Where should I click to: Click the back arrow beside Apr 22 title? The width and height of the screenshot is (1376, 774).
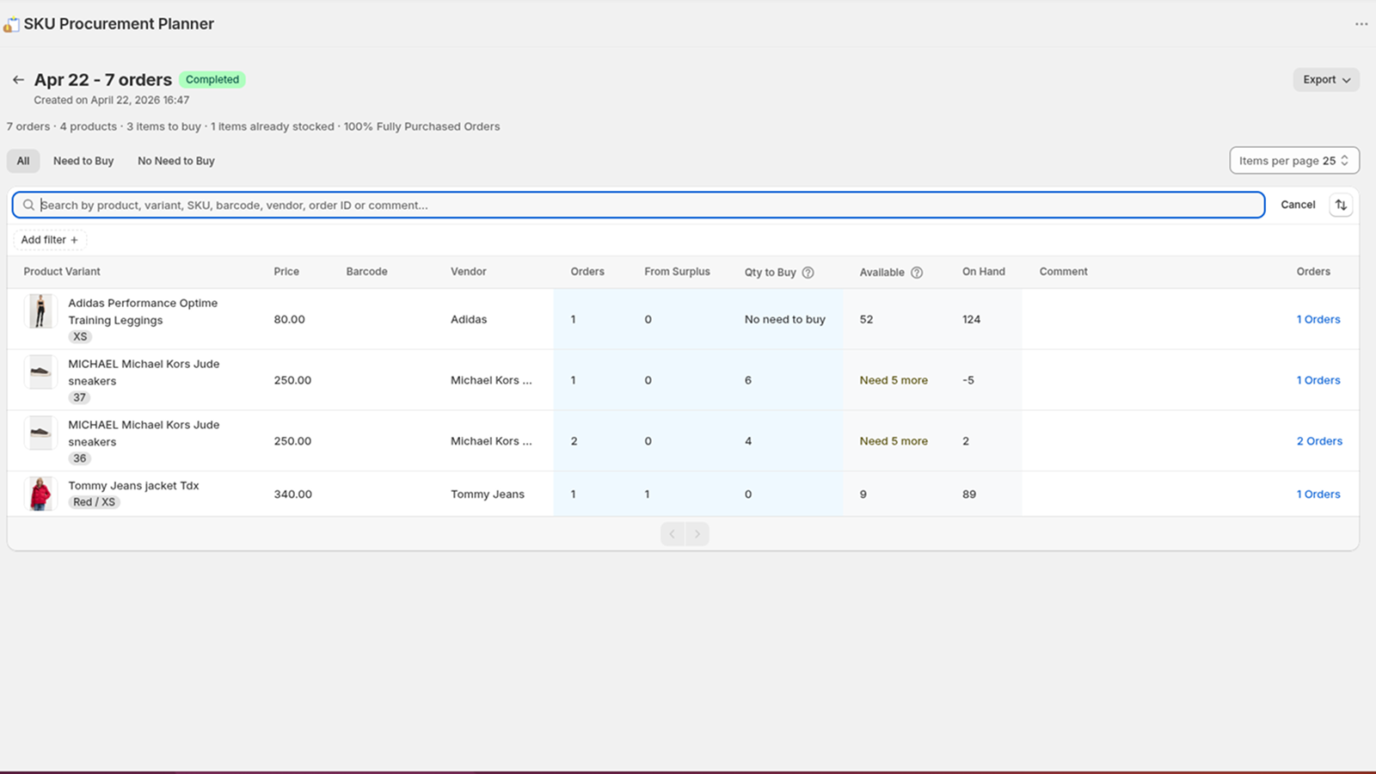(18, 80)
